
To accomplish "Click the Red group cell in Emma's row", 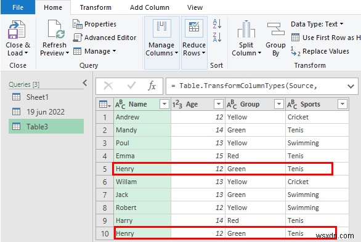I will [x=255, y=156].
